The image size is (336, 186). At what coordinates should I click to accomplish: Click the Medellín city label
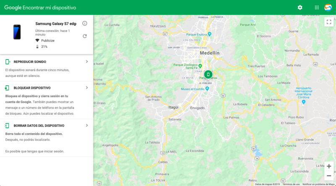tap(210, 53)
